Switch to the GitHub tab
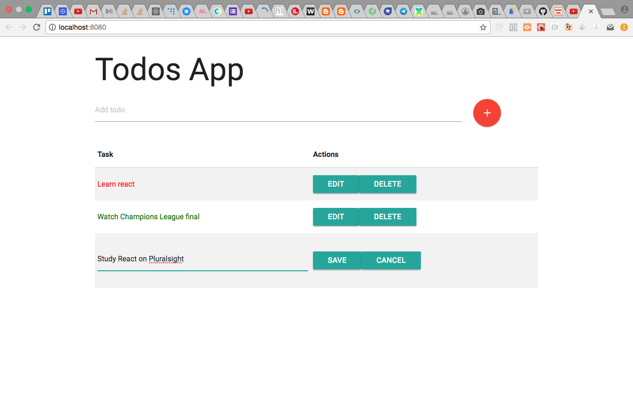The height and width of the screenshot is (396, 633). tap(543, 10)
